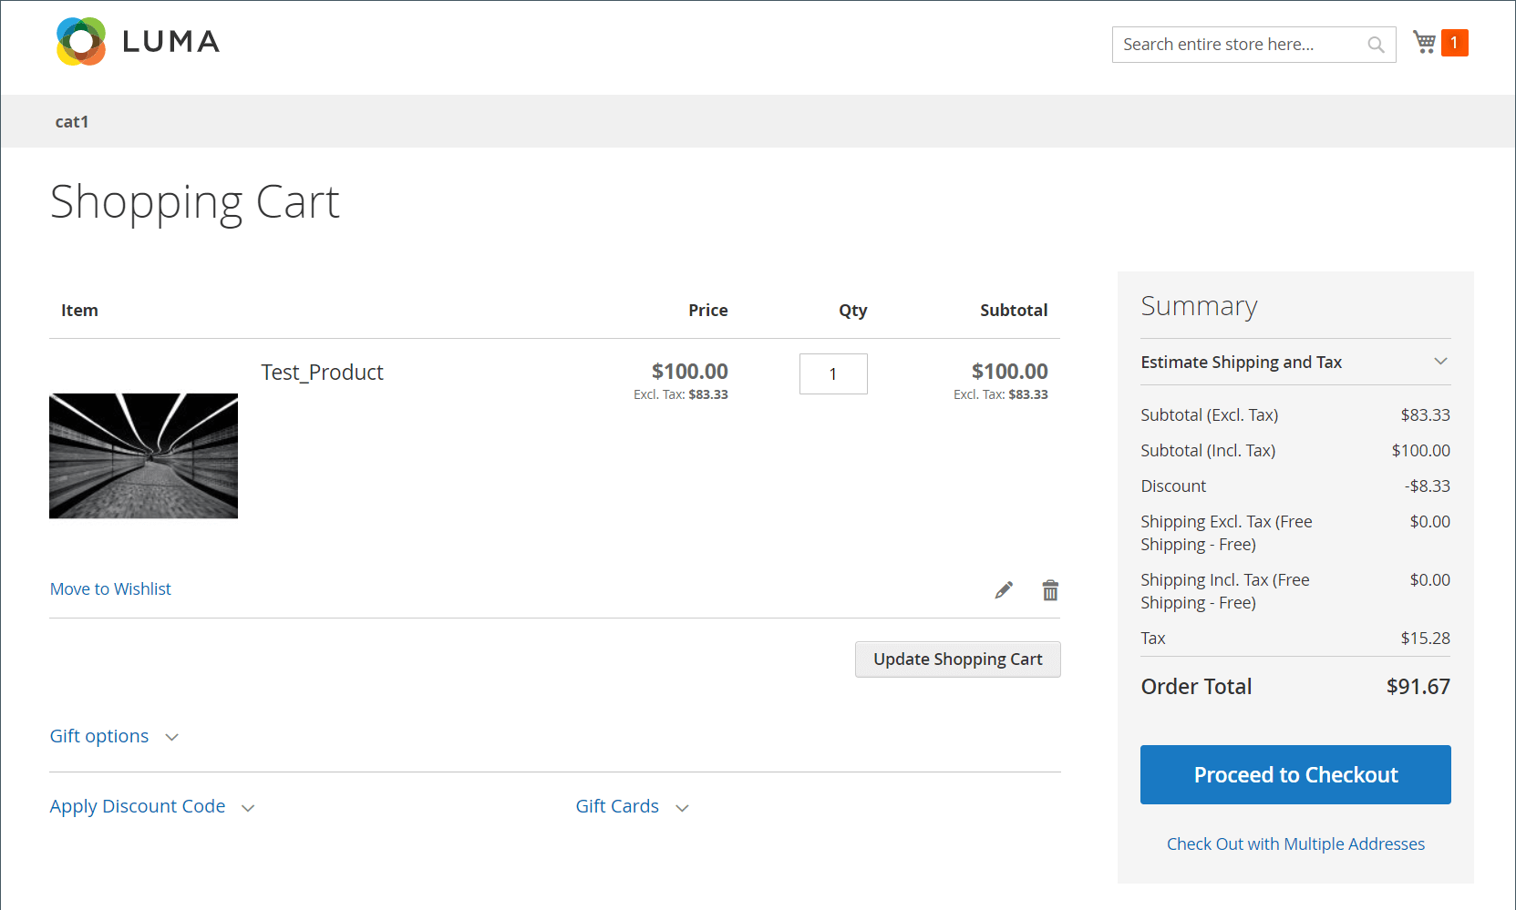
Task: Open the cat1 category menu
Action: tap(72, 122)
